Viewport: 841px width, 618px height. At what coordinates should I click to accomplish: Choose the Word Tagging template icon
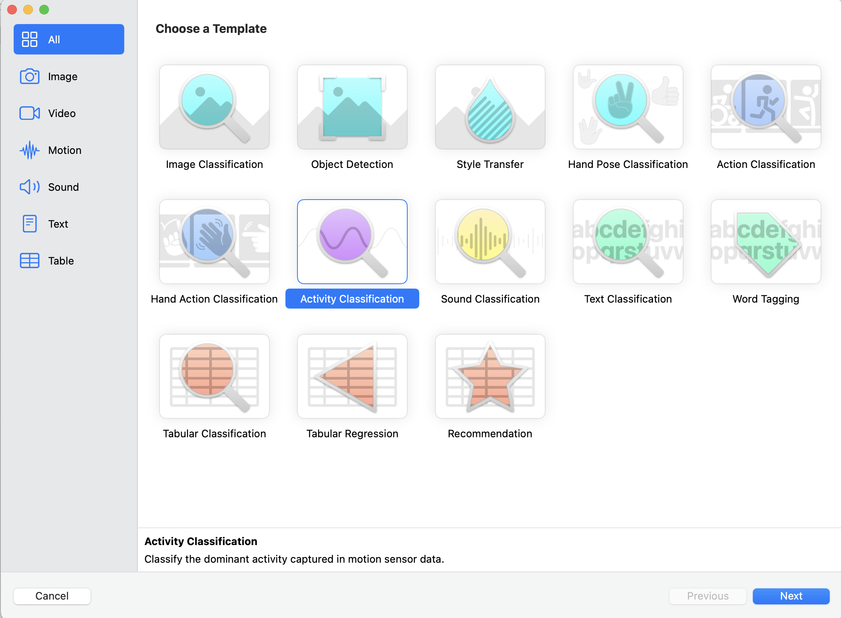[766, 242]
